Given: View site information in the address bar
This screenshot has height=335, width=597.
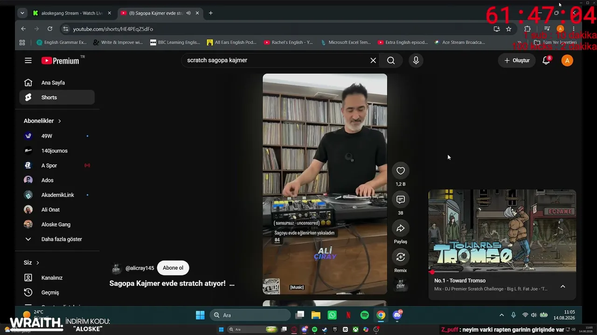Looking at the screenshot, I should pyautogui.click(x=65, y=29).
